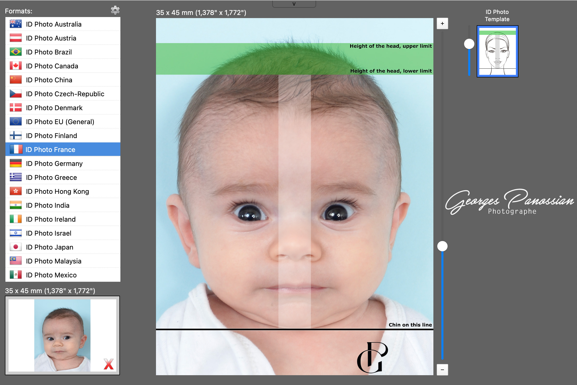Remove photo with the red X icon
577x385 pixels.
pyautogui.click(x=109, y=364)
